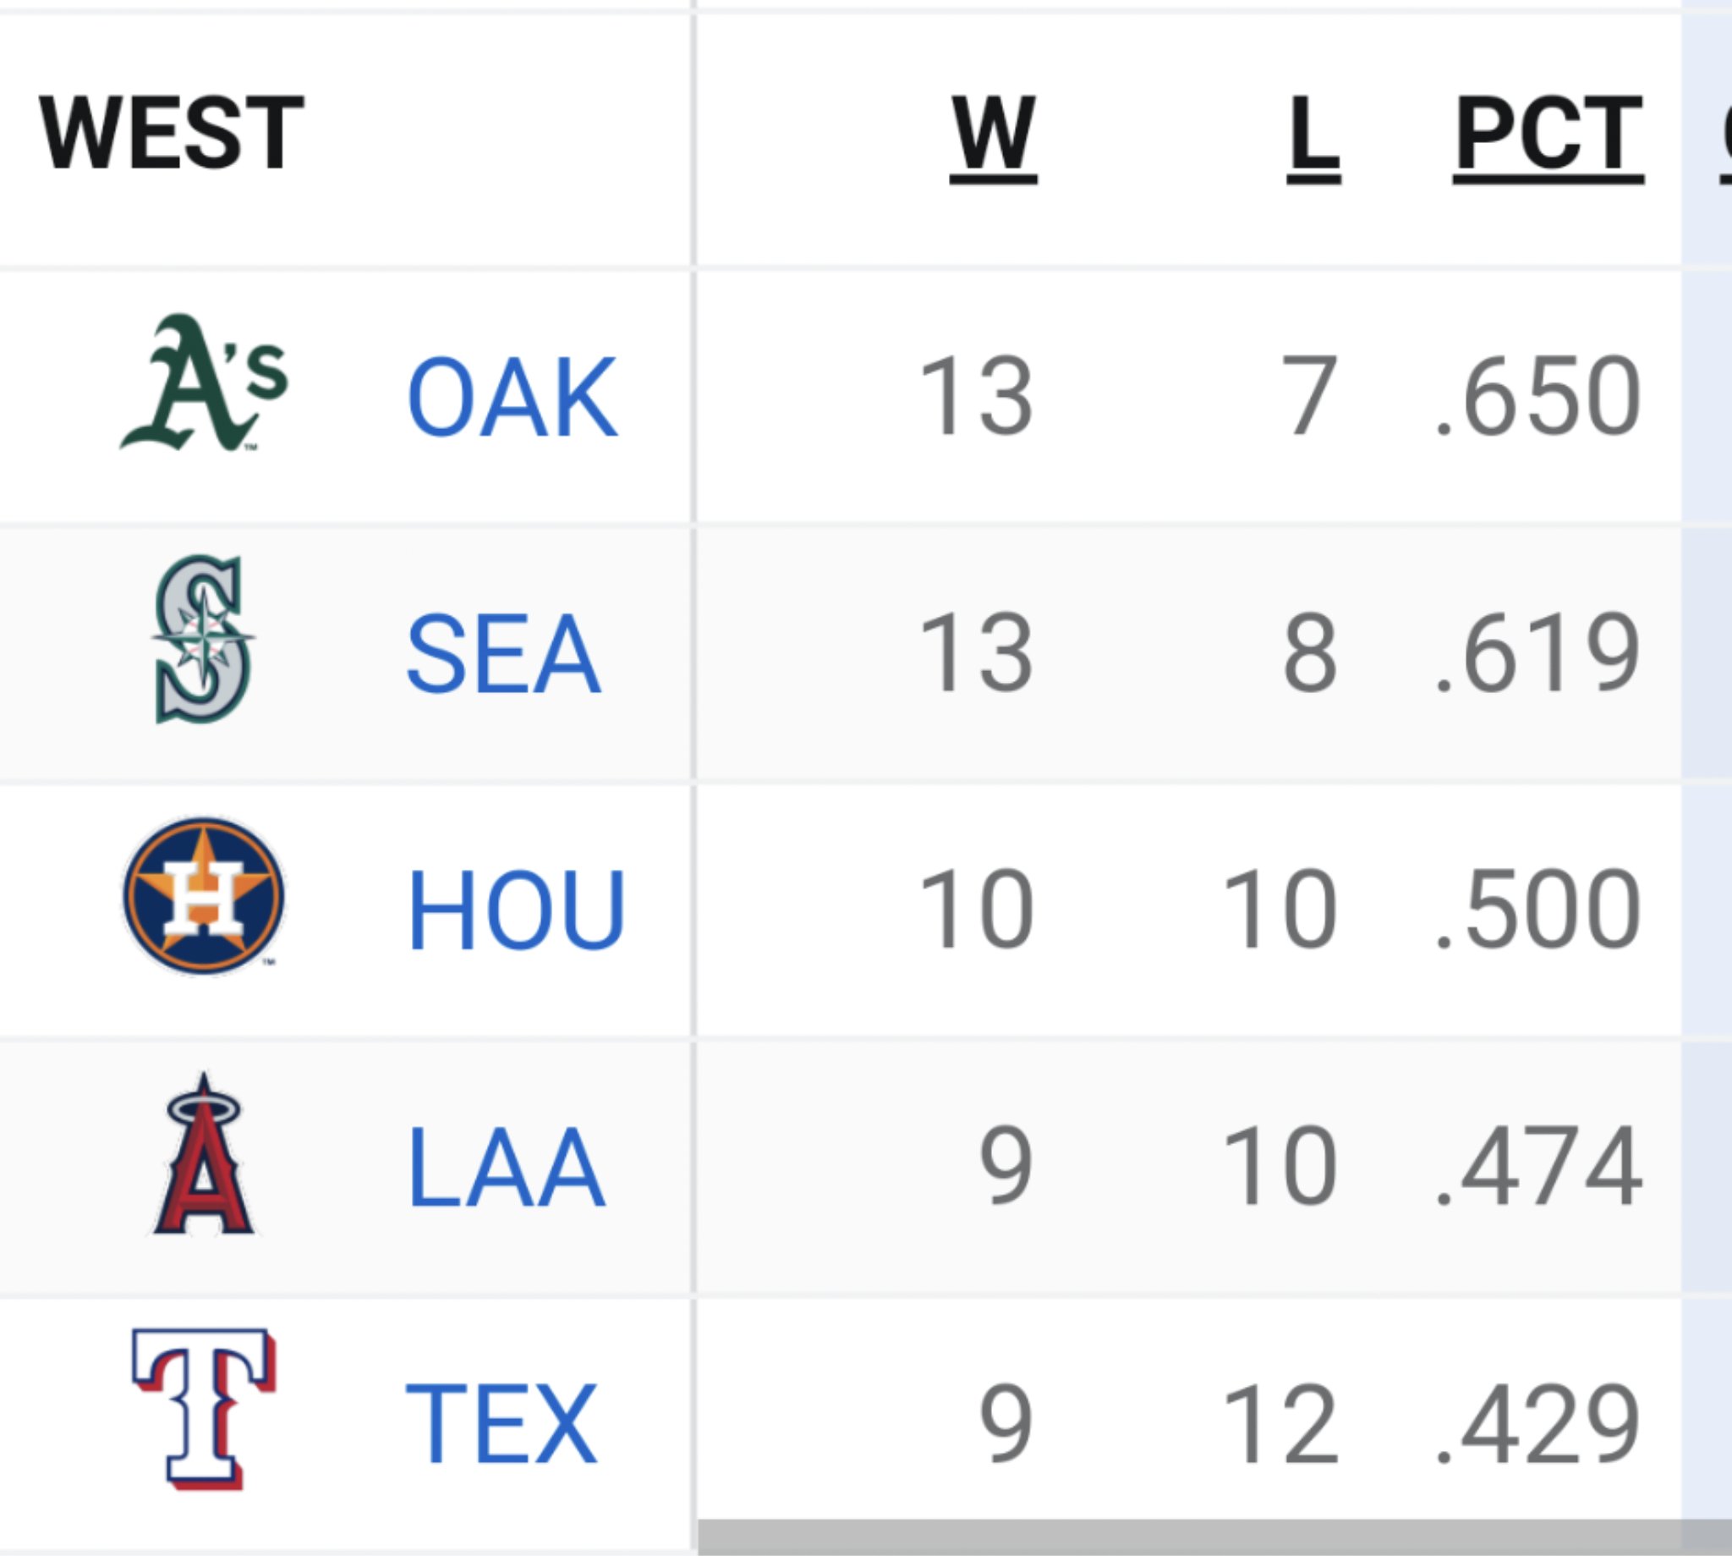Click the Los Angeles Angels logo

[x=205, y=1152]
